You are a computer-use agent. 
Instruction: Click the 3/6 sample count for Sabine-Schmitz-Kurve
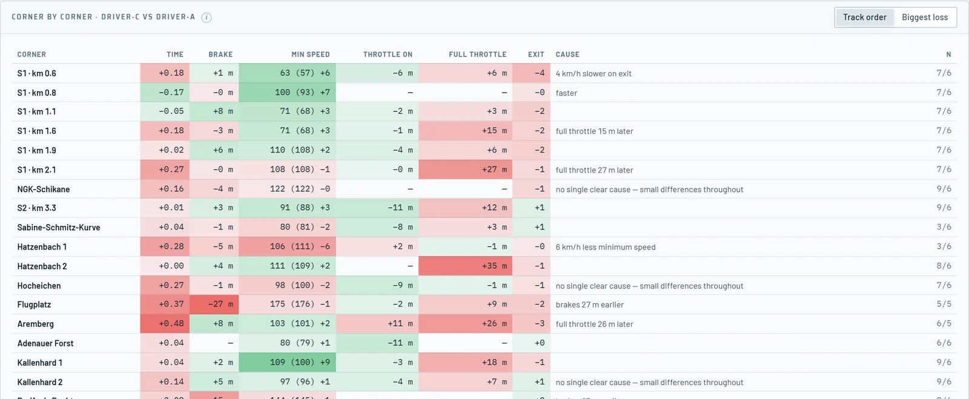coord(944,227)
